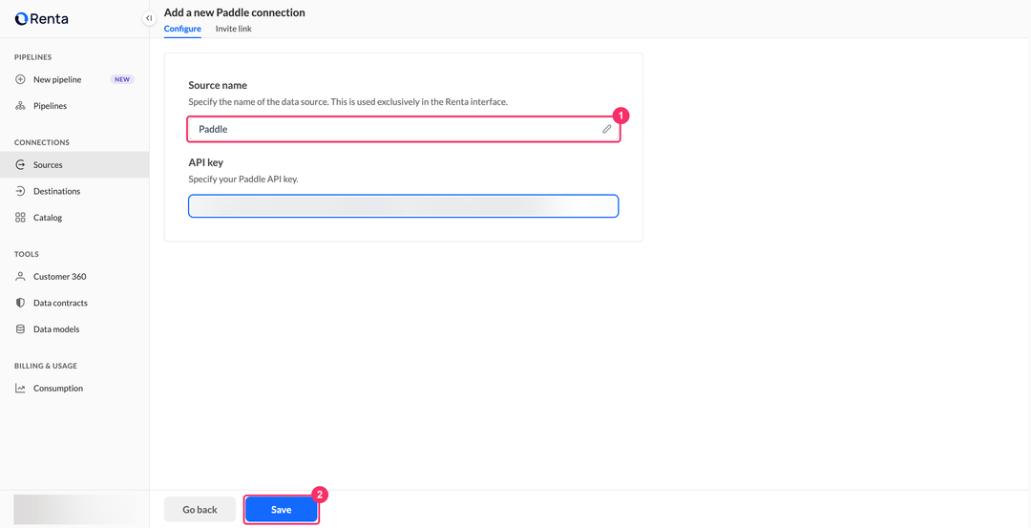
Task: Click the 'Add a new Paddle connection' heading
Action: tap(234, 12)
